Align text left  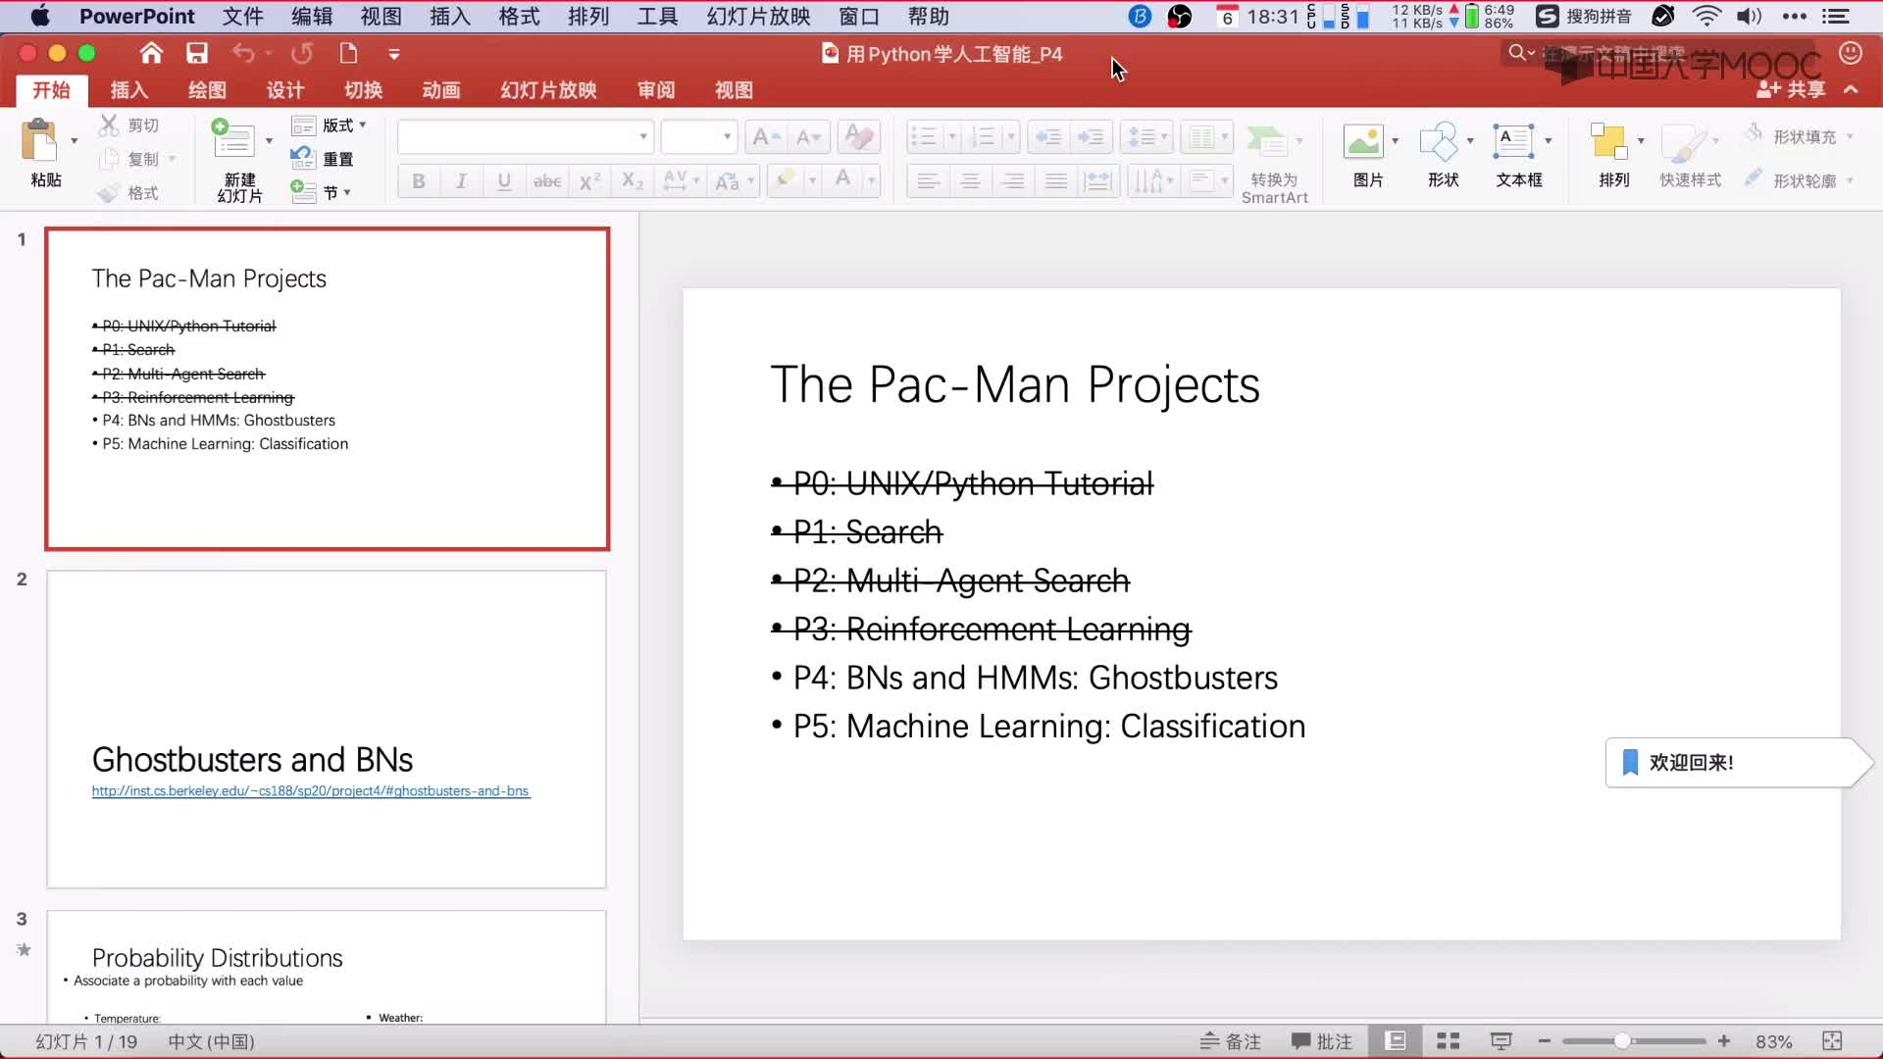point(928,180)
